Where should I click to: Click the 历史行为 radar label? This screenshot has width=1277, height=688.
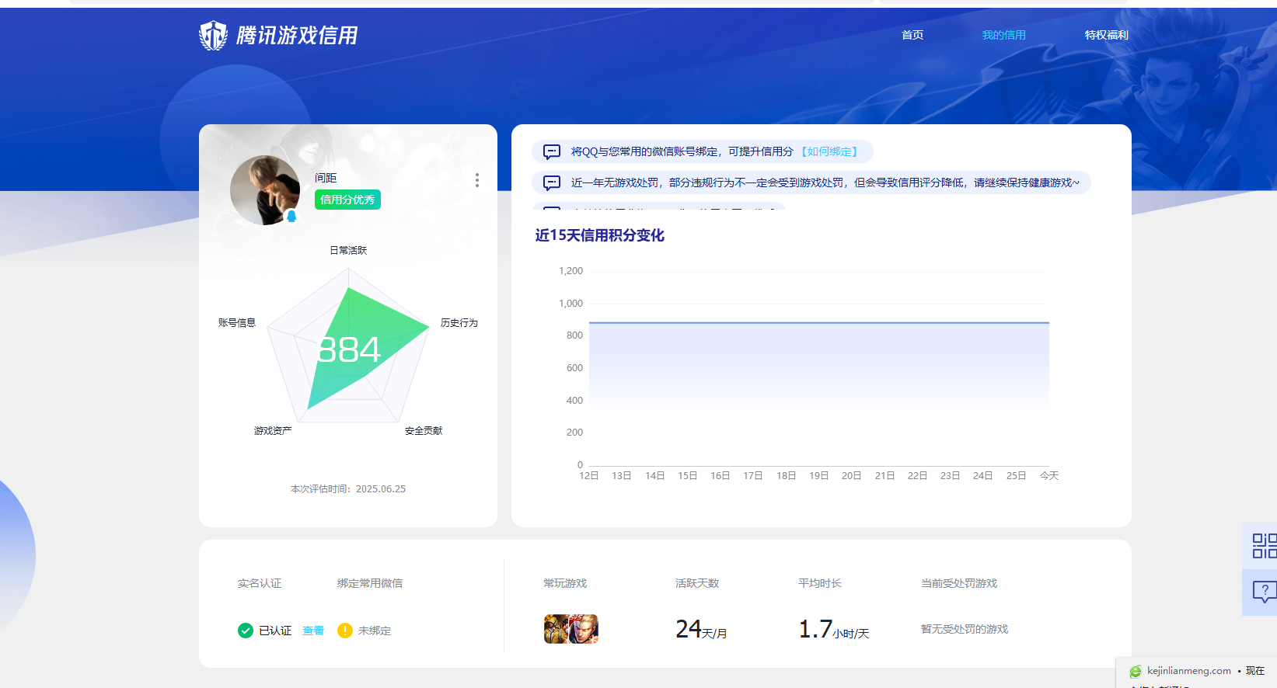pos(459,322)
